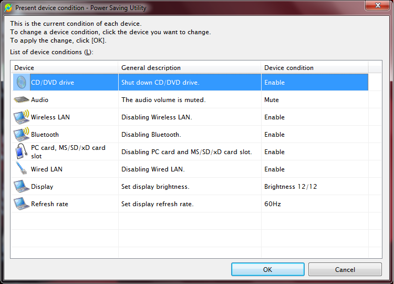394x284 pixels.
Task: Click 'Disabling Wired LAN.' description
Action: click(153, 169)
